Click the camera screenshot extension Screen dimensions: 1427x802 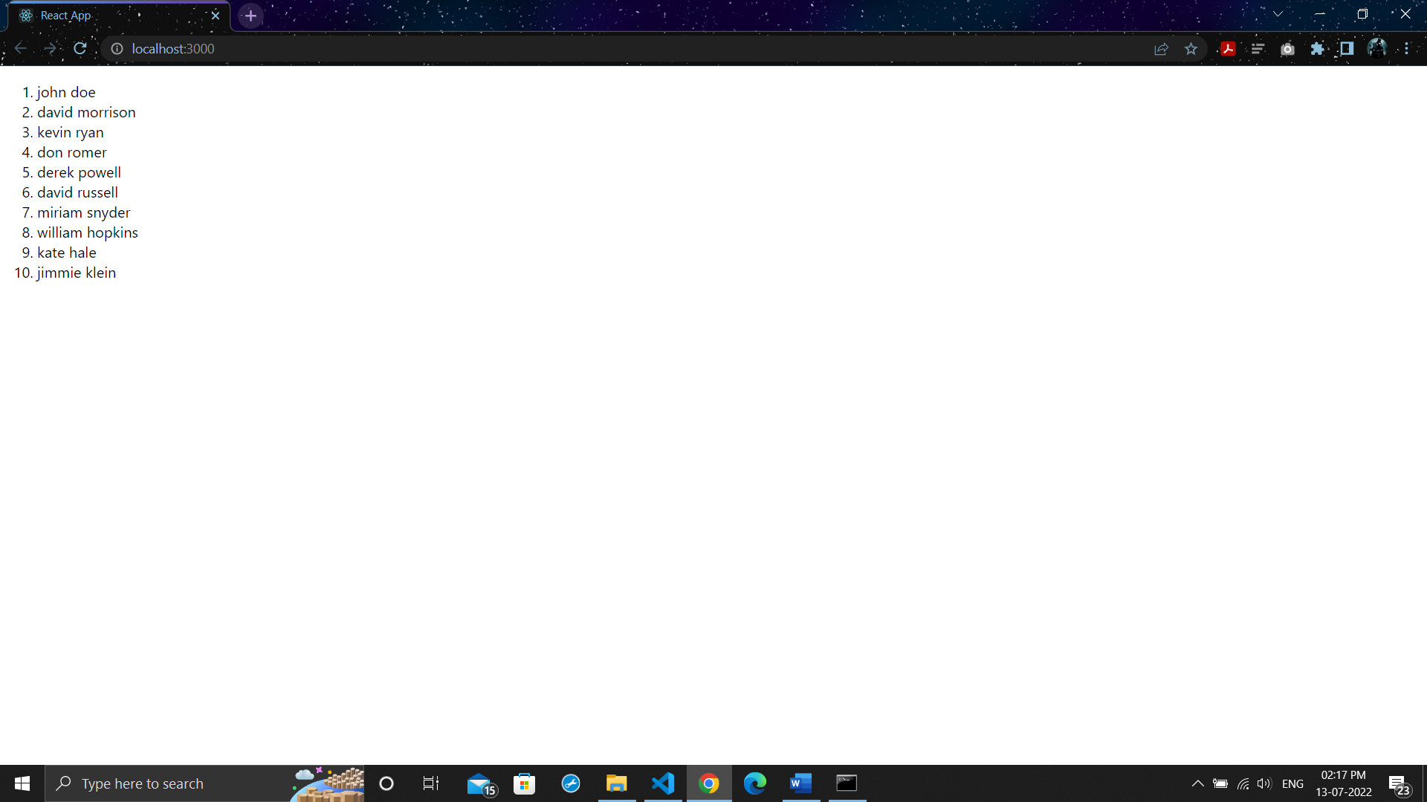point(1287,49)
